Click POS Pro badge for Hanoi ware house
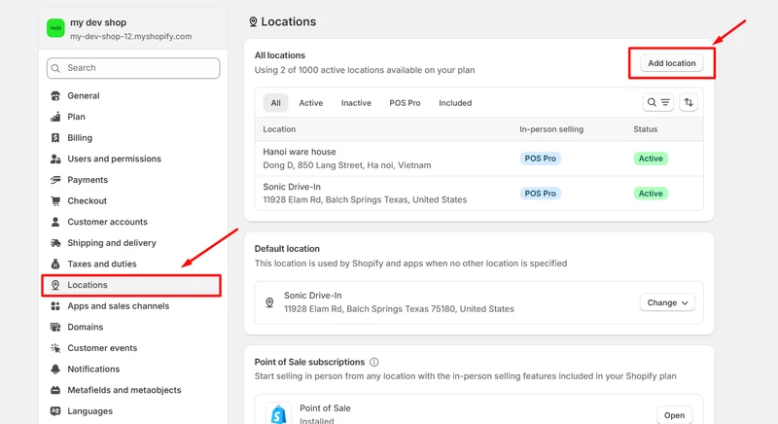This screenshot has height=424, width=778. click(541, 159)
